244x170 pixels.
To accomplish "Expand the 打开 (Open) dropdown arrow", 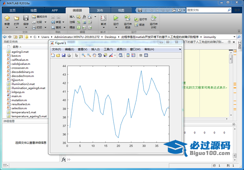I will click(x=17, y=28).
